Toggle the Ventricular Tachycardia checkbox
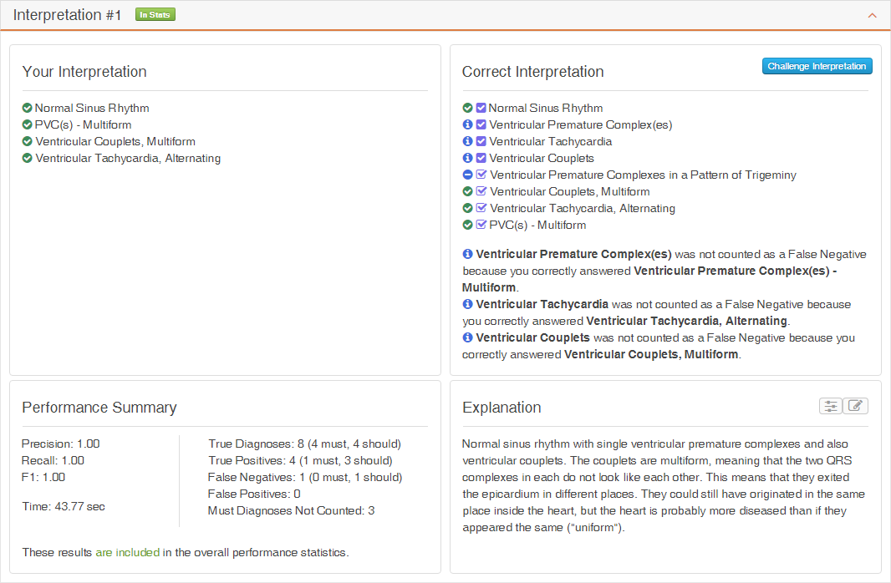This screenshot has height=583, width=891. (x=481, y=141)
